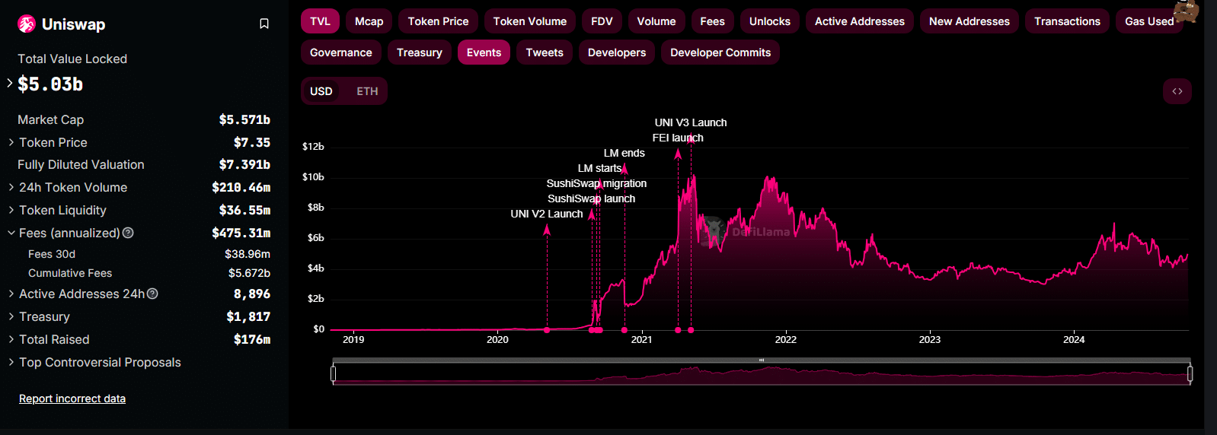Viewport: 1217px width, 435px height.
Task: Toggle the Token Volume chart metric
Action: (x=530, y=21)
